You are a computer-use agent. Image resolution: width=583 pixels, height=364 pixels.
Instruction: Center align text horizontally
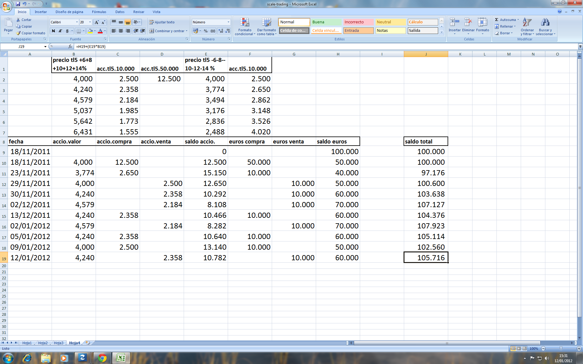point(121,31)
